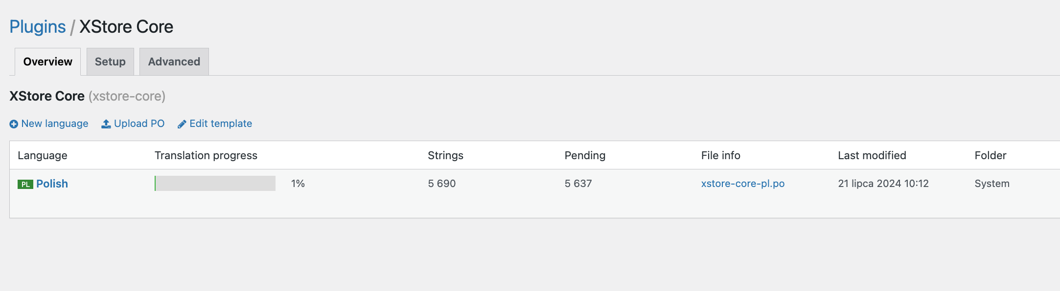1060x291 pixels.
Task: Click the Upload PO link text
Action: 139,124
